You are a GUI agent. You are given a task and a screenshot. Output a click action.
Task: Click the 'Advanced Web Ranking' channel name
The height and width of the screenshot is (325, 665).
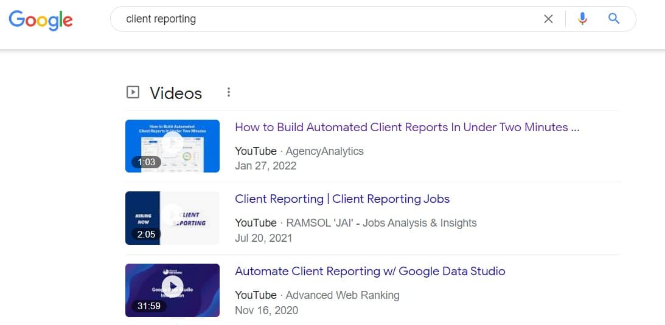click(x=343, y=295)
